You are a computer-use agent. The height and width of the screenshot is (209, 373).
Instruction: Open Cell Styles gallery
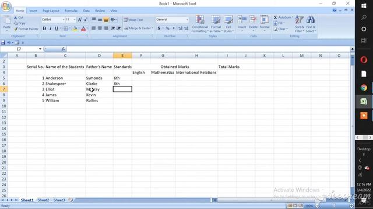228,24
